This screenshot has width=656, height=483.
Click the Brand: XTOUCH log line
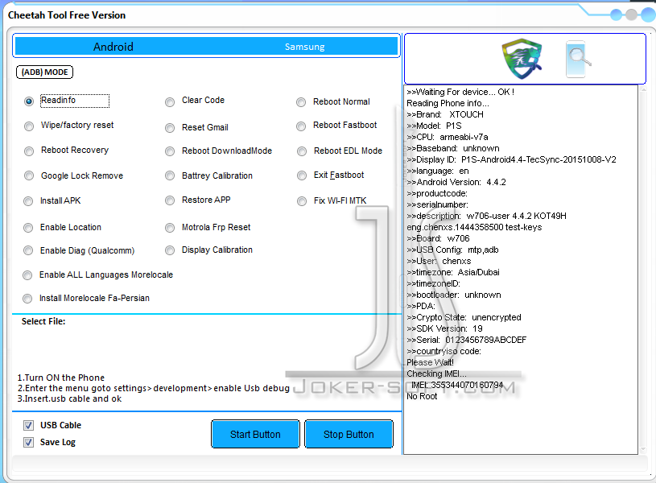[x=445, y=114]
